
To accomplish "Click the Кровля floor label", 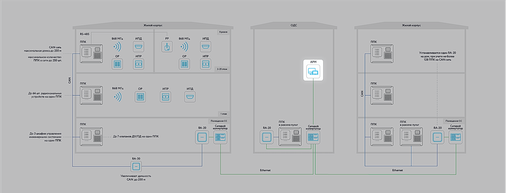I will click(223, 32).
